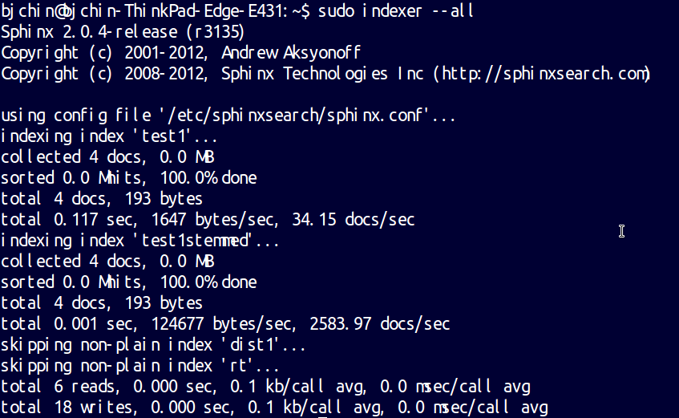
Task: Click the line "skipping non-plain index 'rt'..."
Action: tap(139, 366)
